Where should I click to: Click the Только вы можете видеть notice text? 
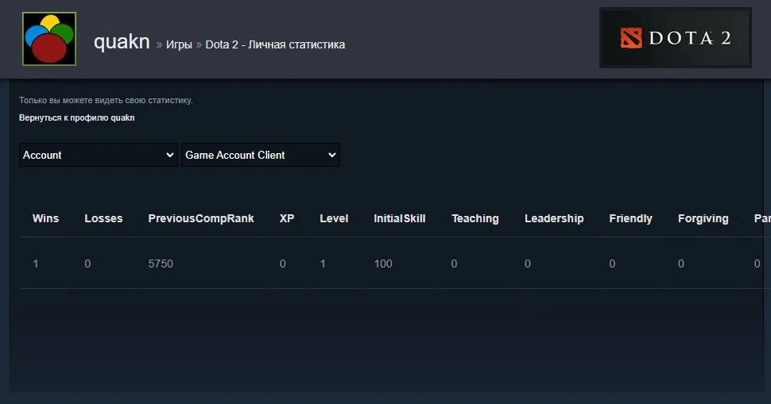106,100
